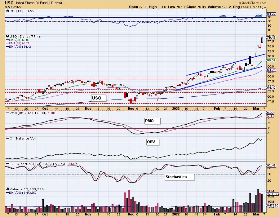Click the Low 76.18 value
Viewport: 279px width, 217px height.
click(176, 7)
